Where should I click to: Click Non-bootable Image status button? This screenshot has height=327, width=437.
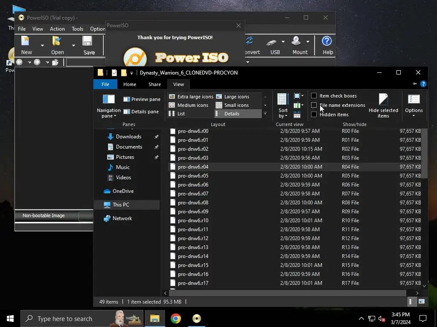tap(44, 215)
